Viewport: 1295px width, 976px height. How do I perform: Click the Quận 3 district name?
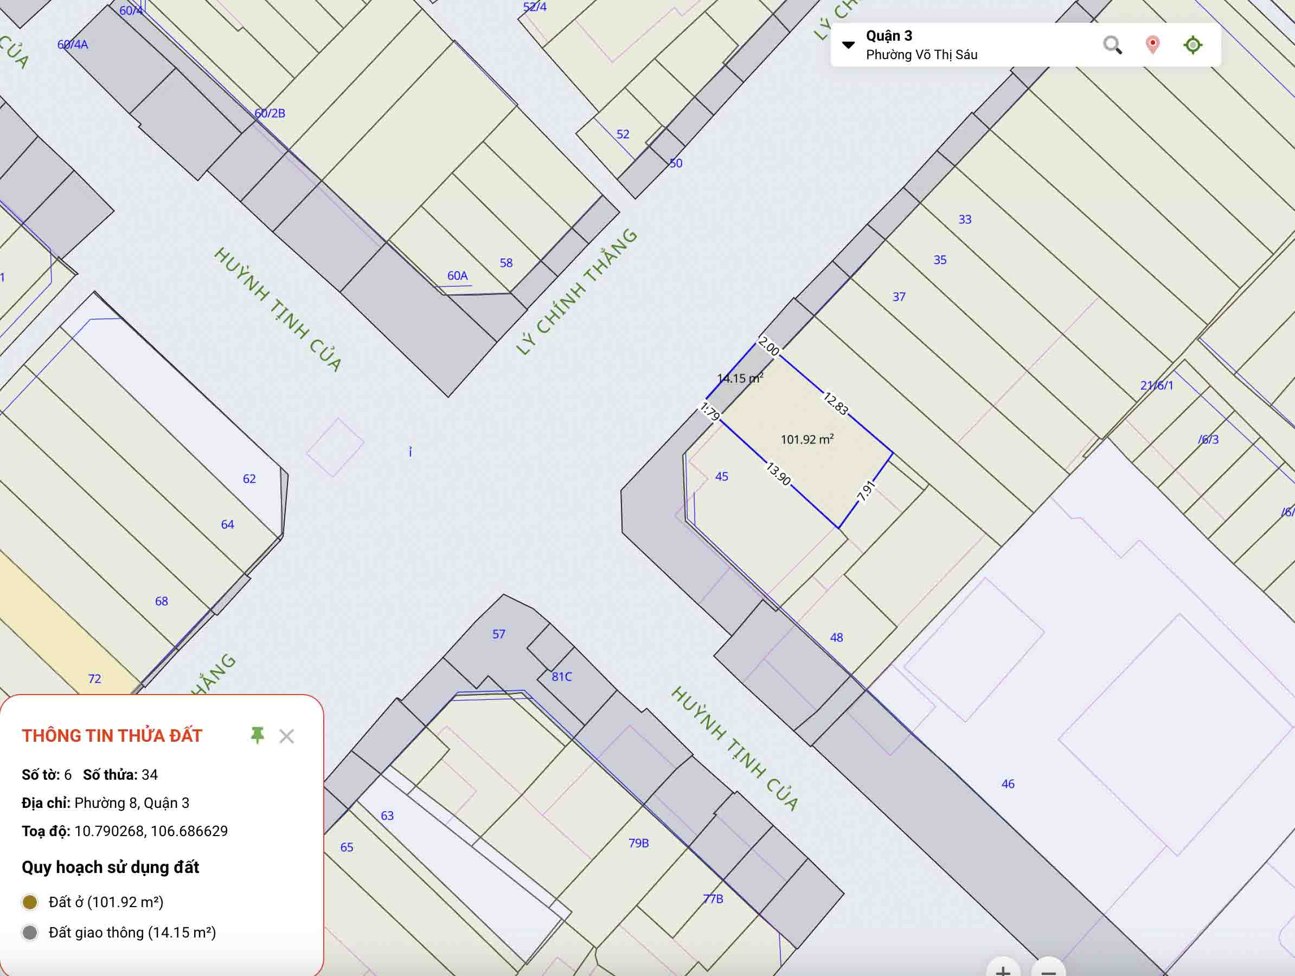(889, 36)
